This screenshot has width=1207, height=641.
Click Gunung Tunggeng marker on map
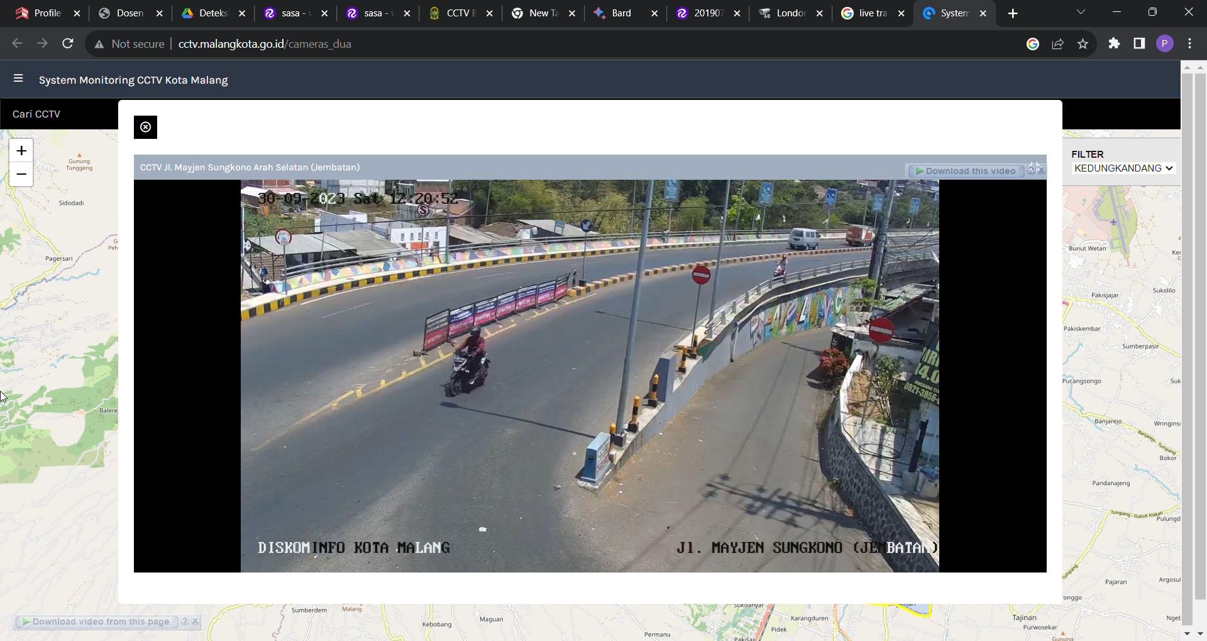79,162
